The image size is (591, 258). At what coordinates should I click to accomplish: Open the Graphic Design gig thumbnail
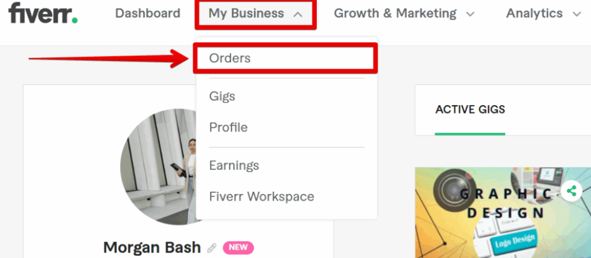click(x=503, y=213)
